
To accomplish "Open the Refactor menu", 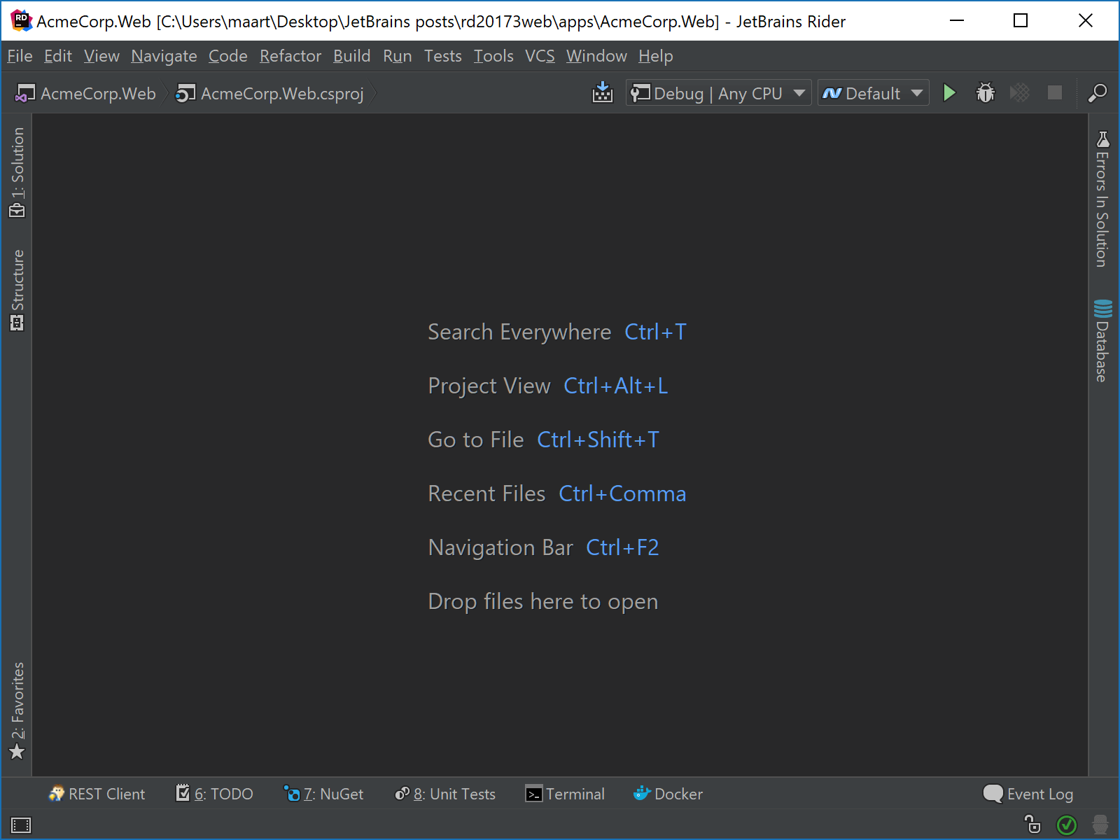I will (x=290, y=56).
